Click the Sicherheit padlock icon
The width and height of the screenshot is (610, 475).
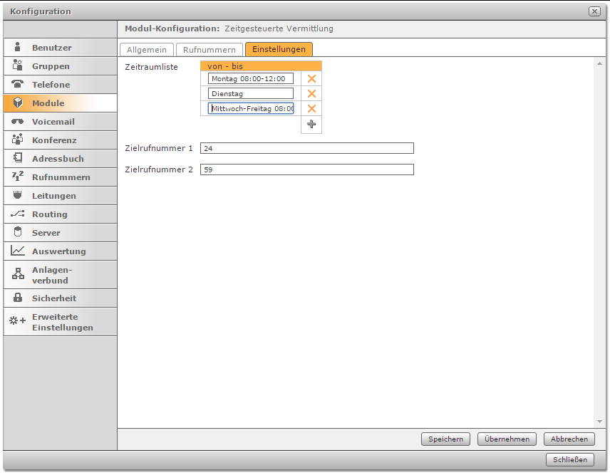pyautogui.click(x=18, y=298)
